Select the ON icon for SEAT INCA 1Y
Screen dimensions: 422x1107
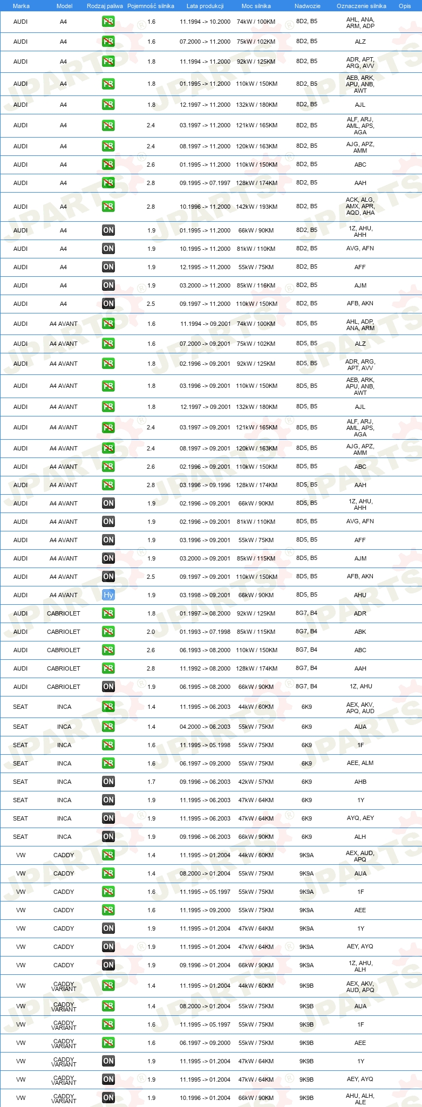pos(108,800)
